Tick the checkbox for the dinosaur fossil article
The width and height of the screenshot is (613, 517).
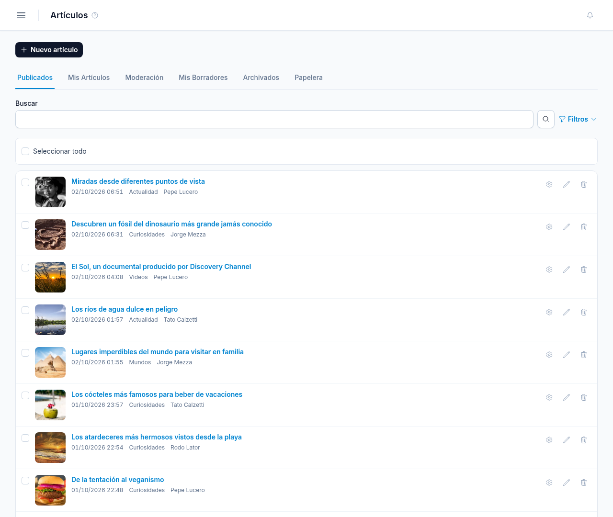(x=25, y=225)
